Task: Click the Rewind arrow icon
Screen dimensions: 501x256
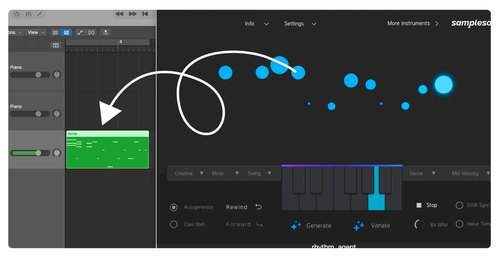Action: 258,207
